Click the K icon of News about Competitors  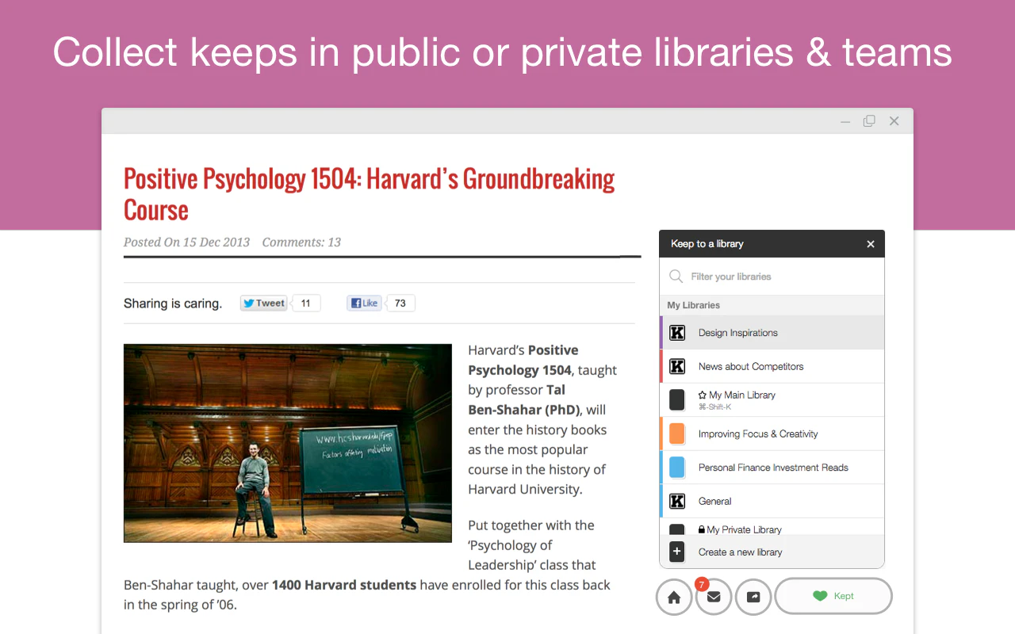click(x=677, y=366)
